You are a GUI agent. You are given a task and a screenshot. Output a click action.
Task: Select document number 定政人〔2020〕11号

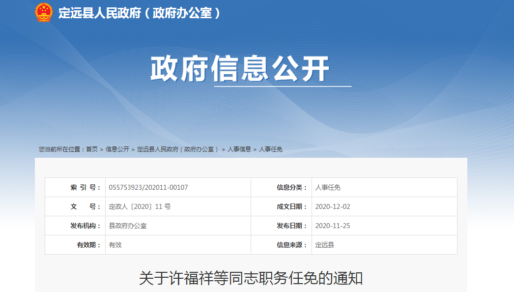(140, 206)
